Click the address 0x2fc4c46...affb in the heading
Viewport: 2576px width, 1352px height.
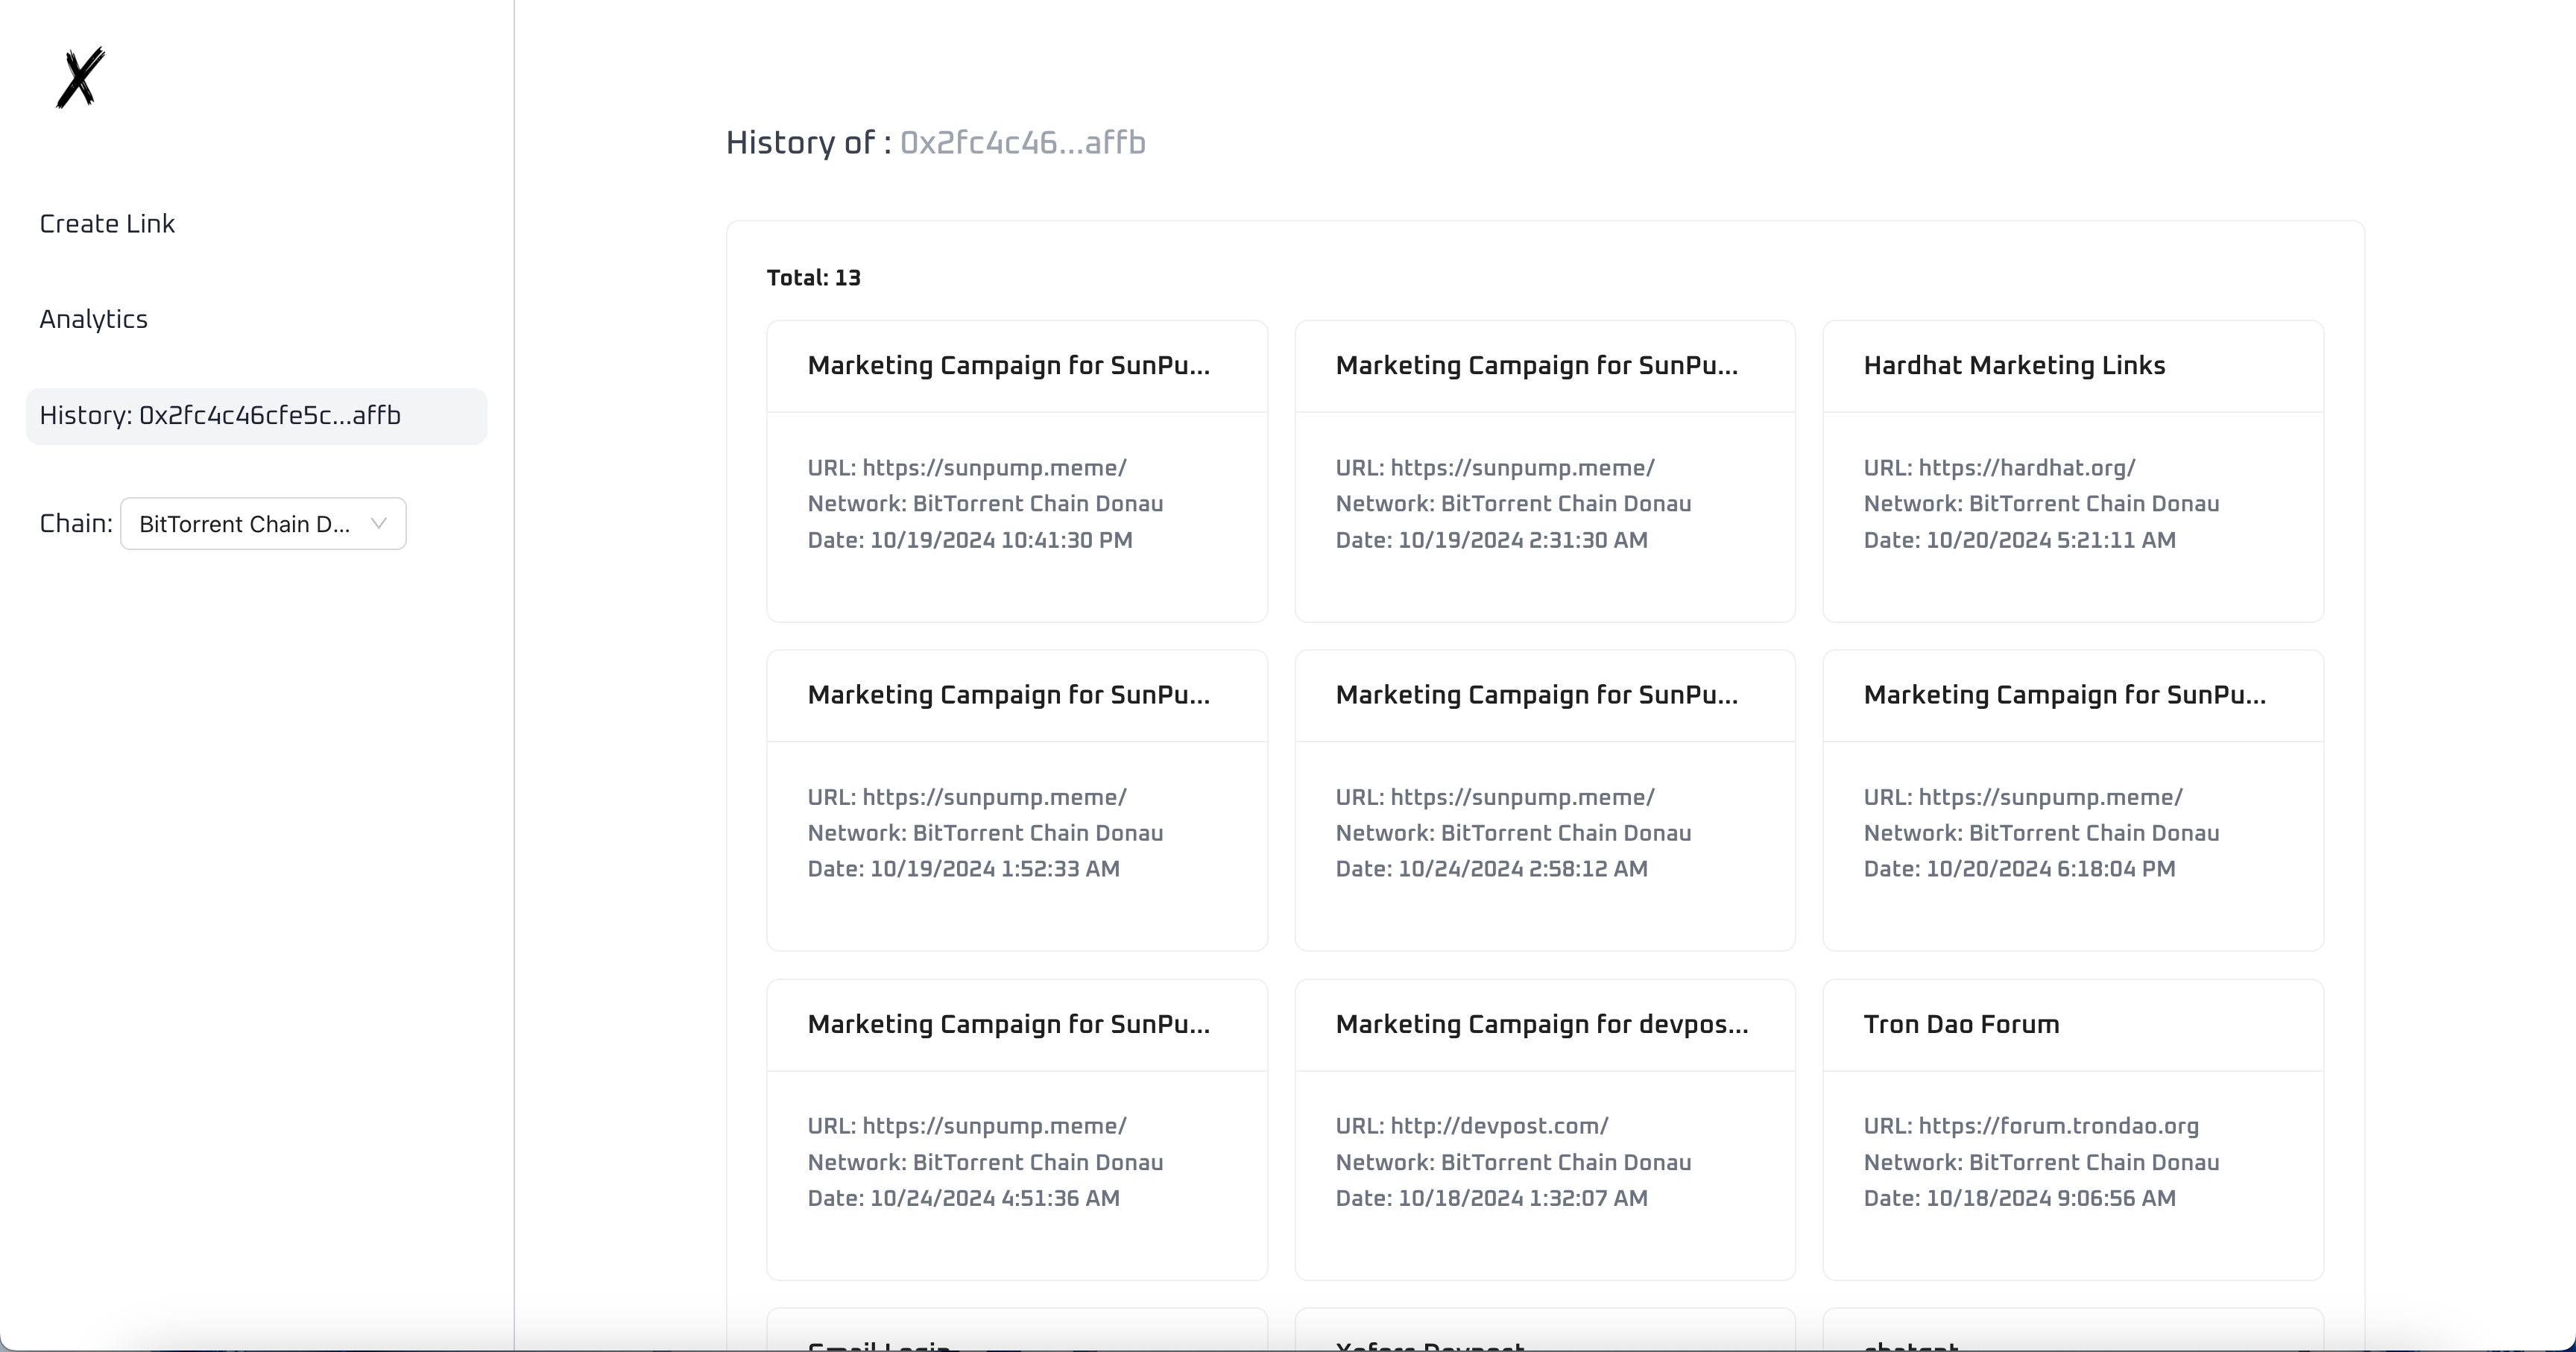pos(1022,143)
